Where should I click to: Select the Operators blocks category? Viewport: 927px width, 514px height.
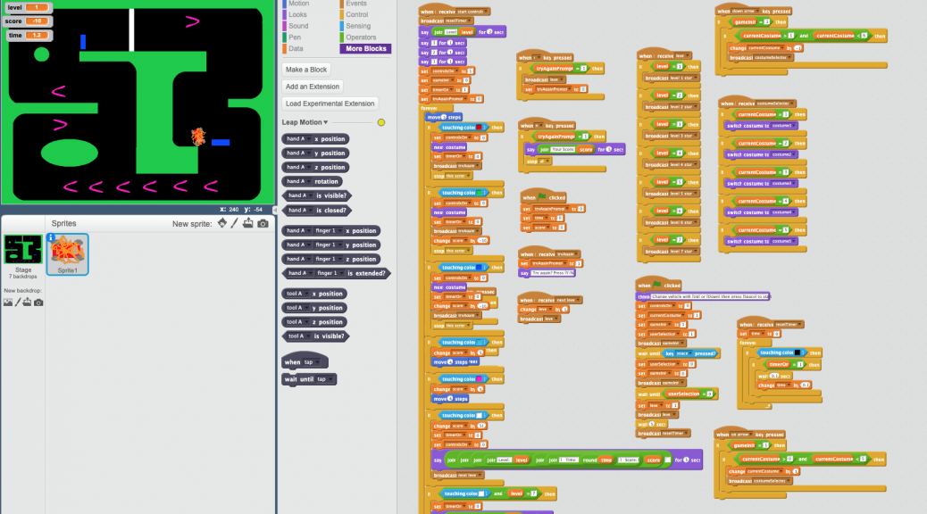(x=361, y=37)
